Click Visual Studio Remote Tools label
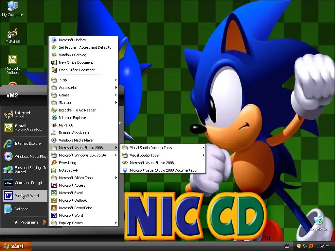 click(151, 148)
